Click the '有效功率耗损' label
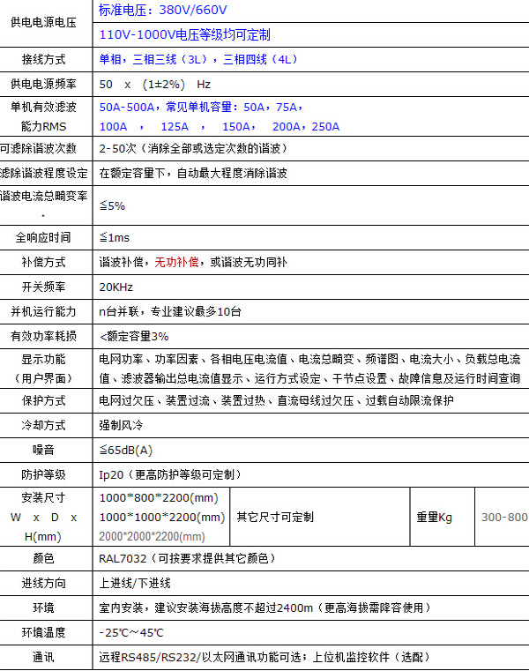529x671 pixels. [x=43, y=336]
